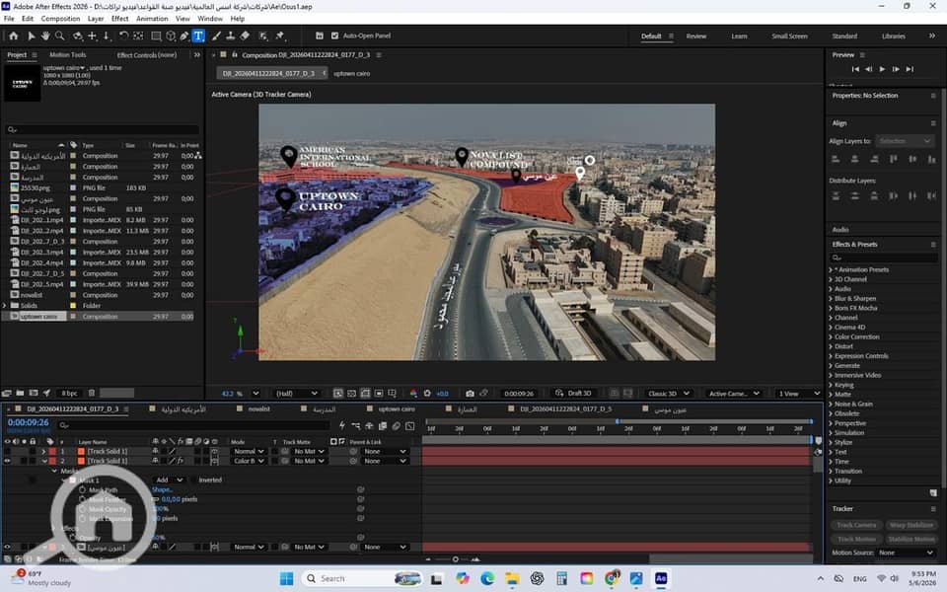This screenshot has height=592, width=947.
Task: Open the Composition menu
Action: click(60, 19)
